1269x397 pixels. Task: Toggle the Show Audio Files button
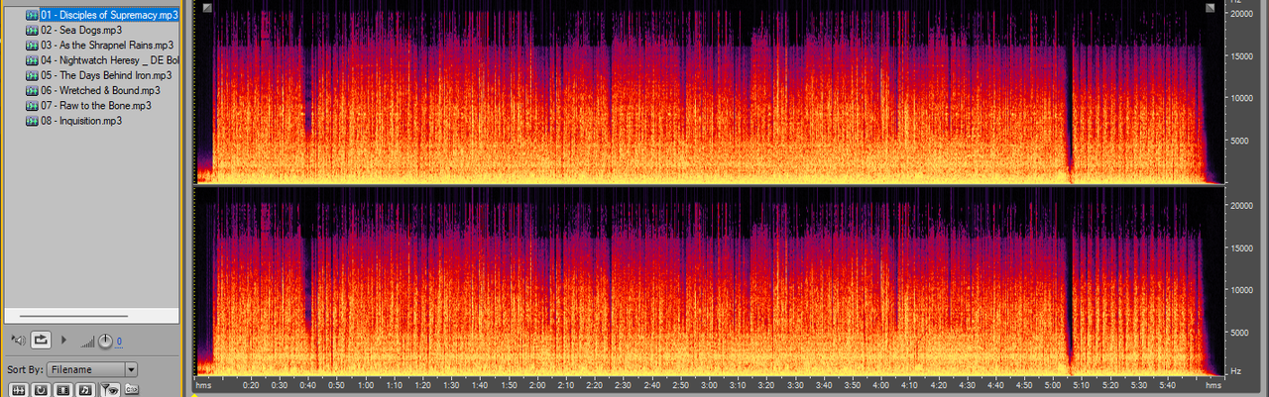point(18,389)
